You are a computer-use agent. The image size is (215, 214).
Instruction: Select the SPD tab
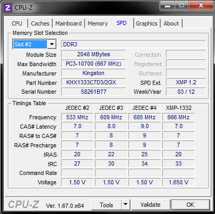[x=122, y=23]
